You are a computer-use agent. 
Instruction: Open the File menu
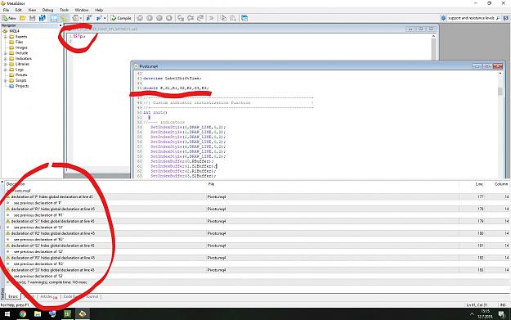[x=6, y=10]
